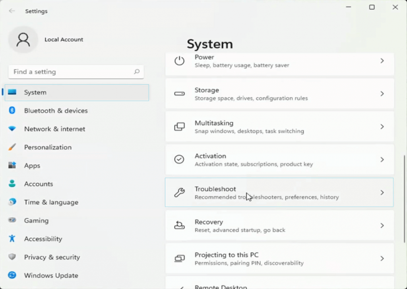Select Windows Update in the sidebar
This screenshot has height=289, width=407.
(51, 275)
